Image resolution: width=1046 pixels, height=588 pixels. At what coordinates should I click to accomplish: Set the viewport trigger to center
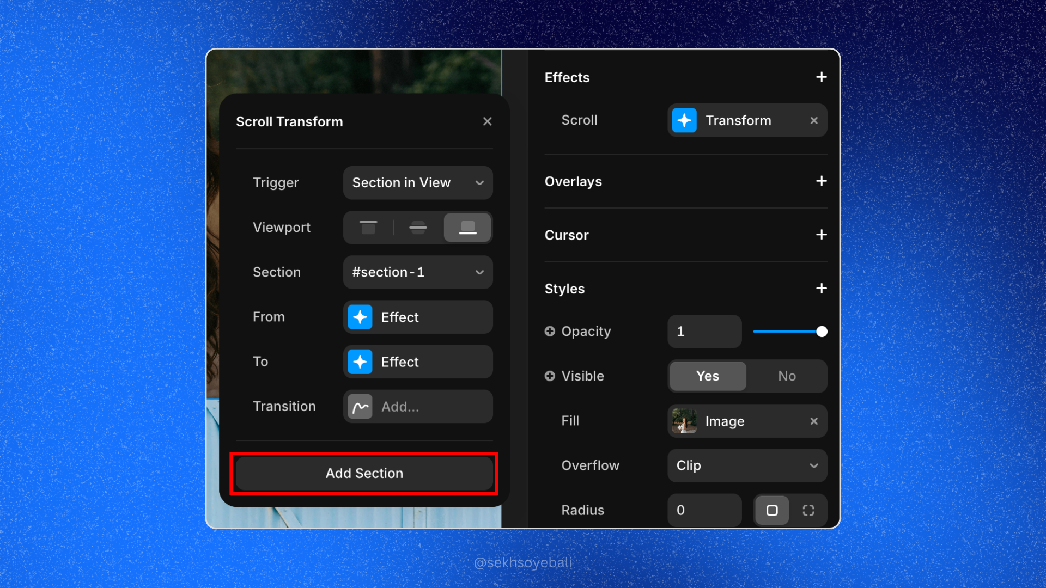click(x=418, y=227)
